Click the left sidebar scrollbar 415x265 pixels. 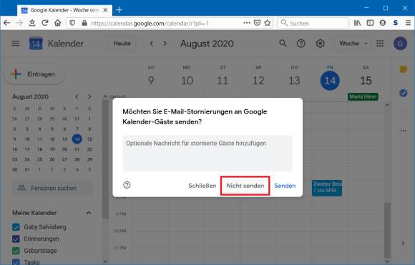(105, 159)
